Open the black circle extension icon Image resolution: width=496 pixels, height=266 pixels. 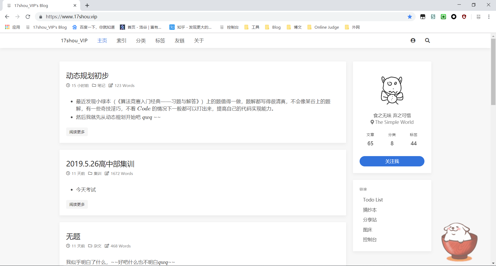click(x=454, y=17)
